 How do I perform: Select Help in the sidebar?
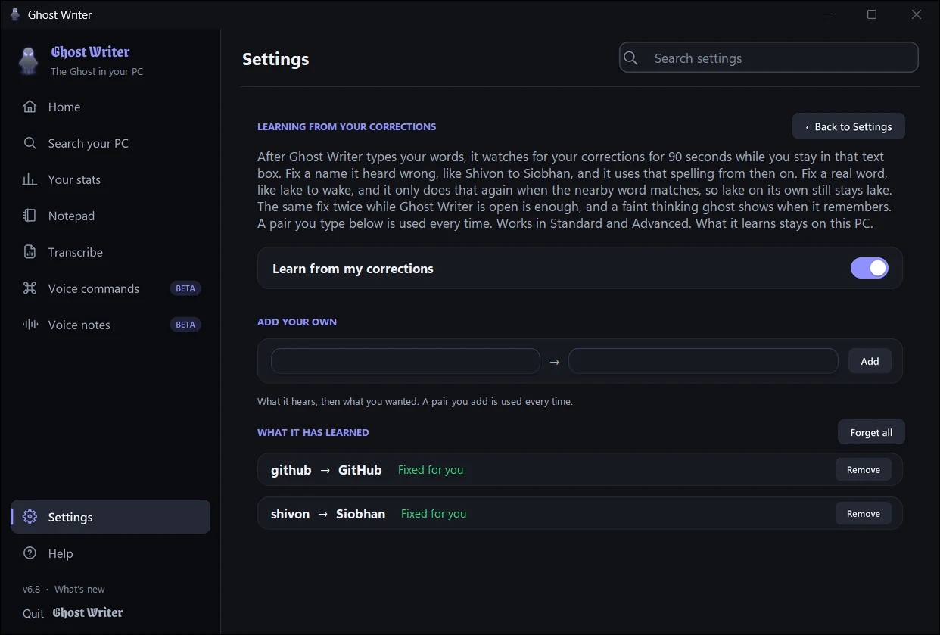click(110, 553)
